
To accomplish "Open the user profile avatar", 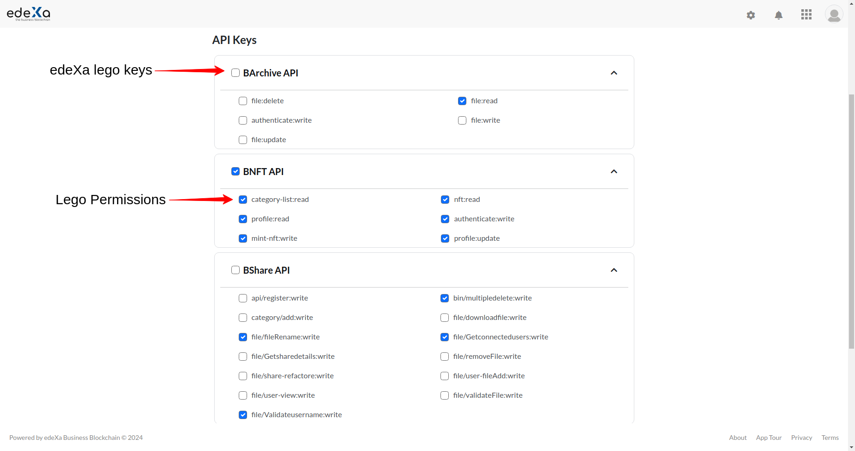I will coord(834,14).
